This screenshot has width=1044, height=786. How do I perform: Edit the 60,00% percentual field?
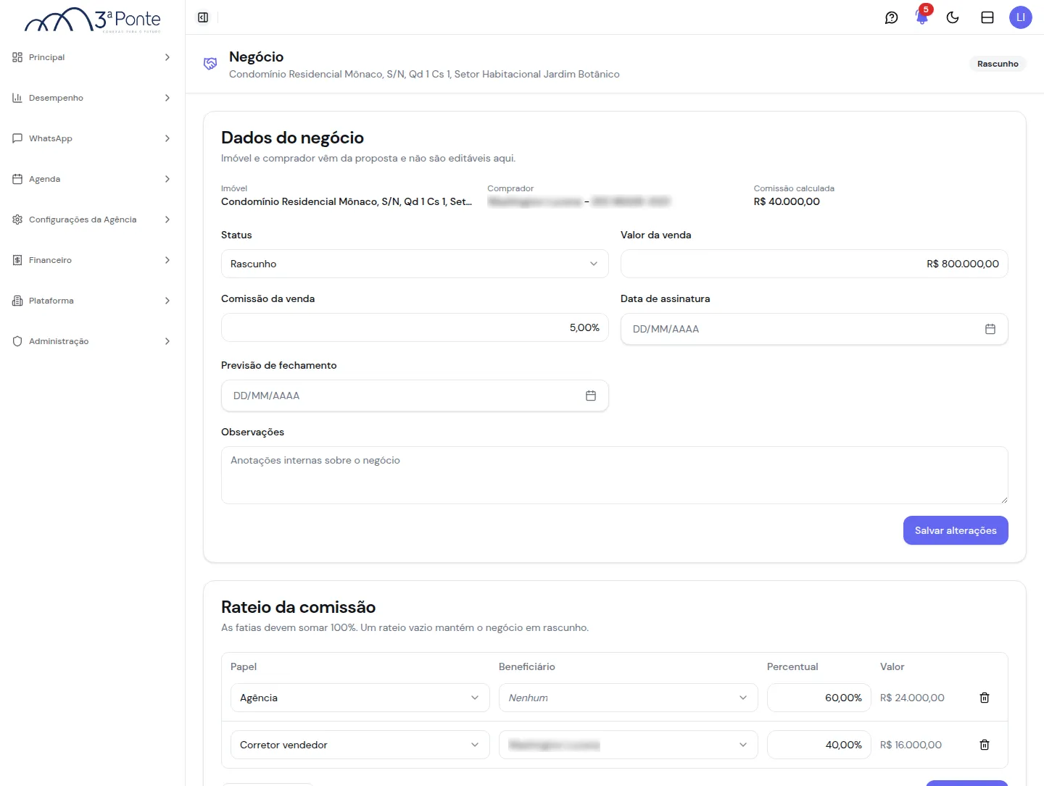click(819, 698)
